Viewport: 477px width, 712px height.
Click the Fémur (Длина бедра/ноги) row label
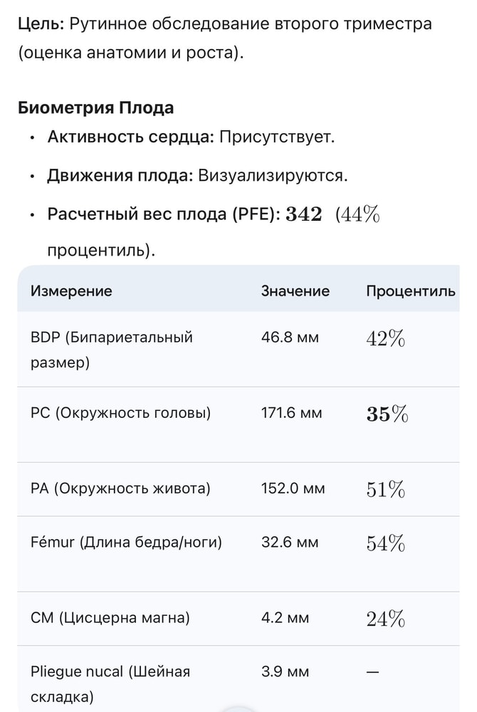126,543
